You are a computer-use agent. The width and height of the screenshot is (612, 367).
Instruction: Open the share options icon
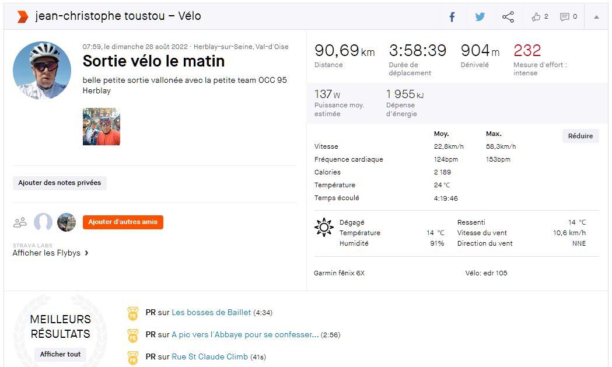coord(508,17)
